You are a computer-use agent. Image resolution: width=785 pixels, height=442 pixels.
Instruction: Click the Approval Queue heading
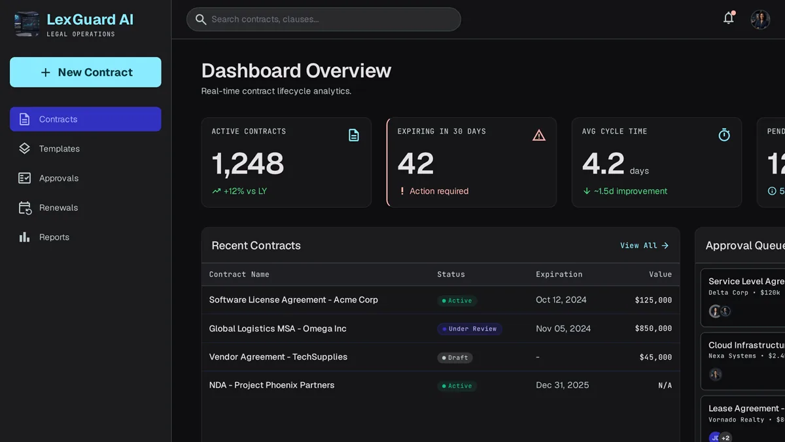pyautogui.click(x=745, y=246)
